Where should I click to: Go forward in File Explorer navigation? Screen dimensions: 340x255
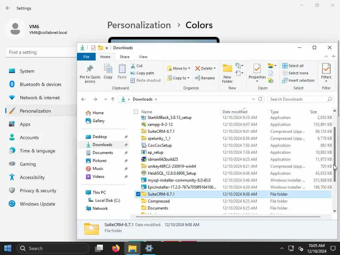(95, 99)
